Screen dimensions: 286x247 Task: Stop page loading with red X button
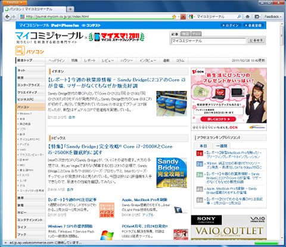click(183, 17)
